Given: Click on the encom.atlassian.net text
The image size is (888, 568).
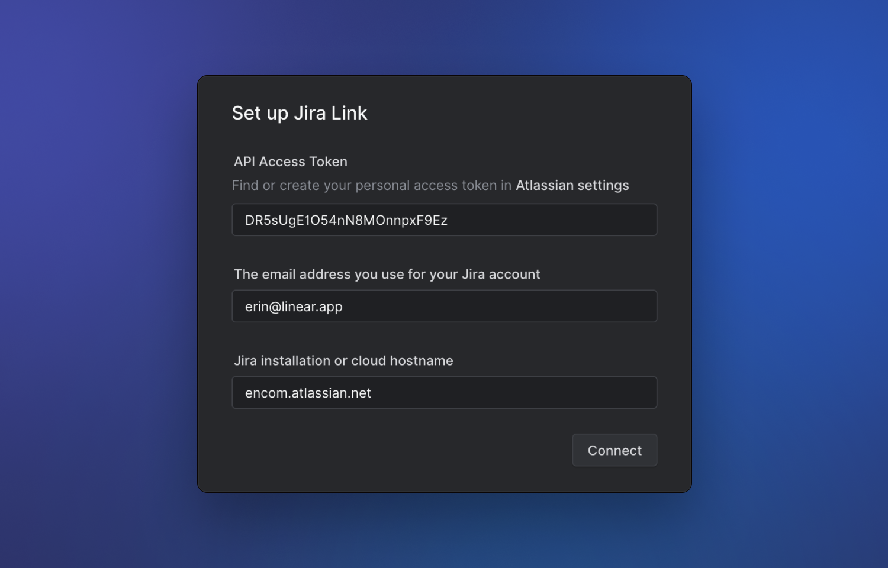Looking at the screenshot, I should [308, 393].
